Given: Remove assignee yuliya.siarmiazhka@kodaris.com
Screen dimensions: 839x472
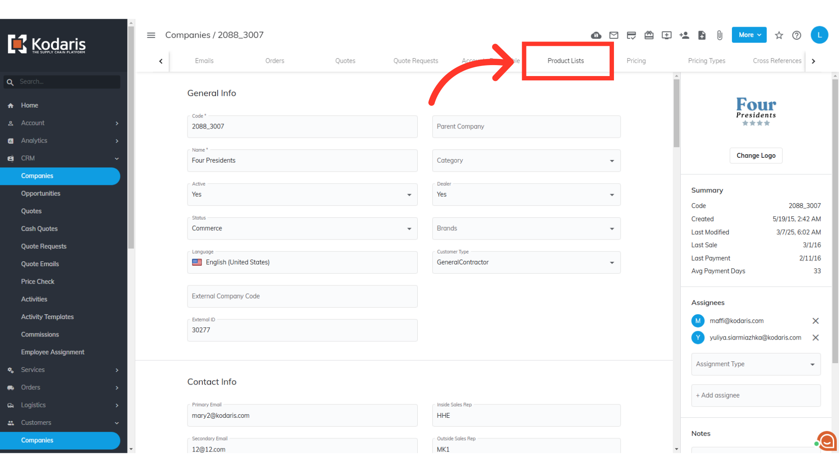Looking at the screenshot, I should tap(815, 338).
